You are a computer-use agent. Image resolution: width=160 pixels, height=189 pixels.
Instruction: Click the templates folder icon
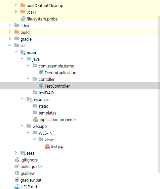[x=35, y=112]
